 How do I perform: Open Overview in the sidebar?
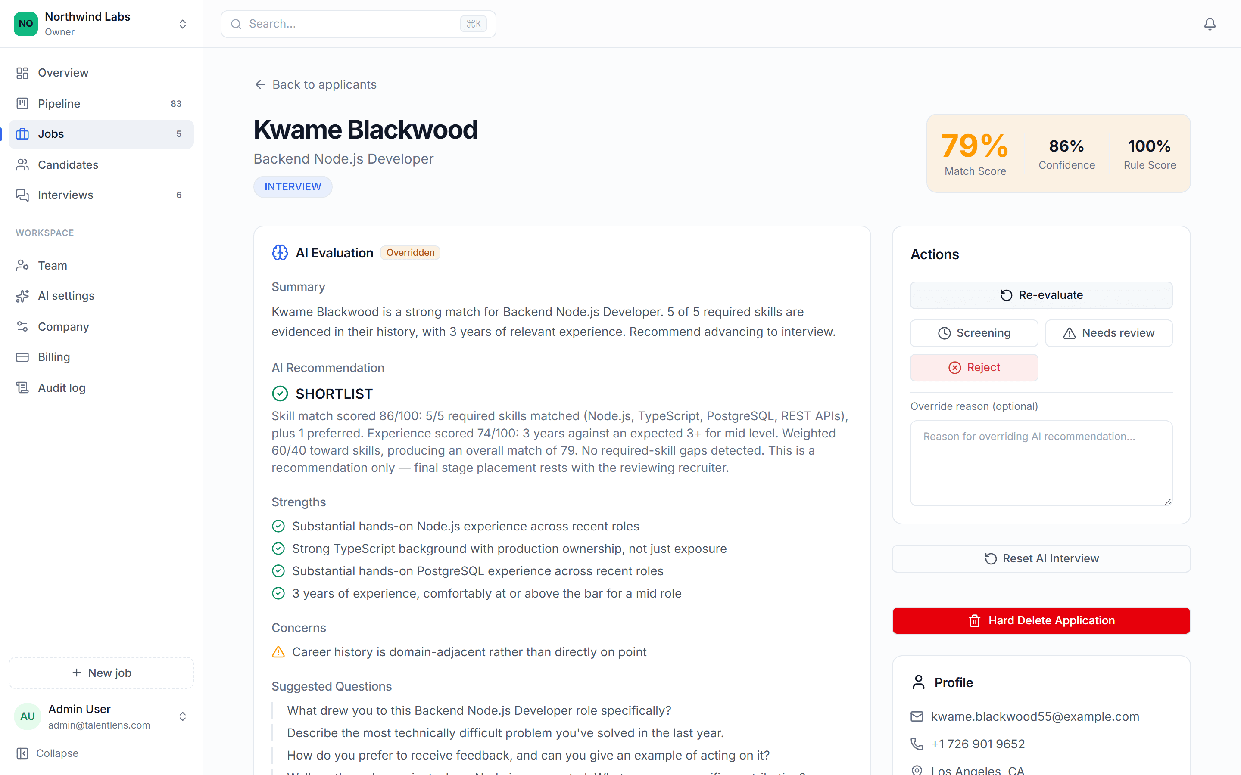[101, 73]
